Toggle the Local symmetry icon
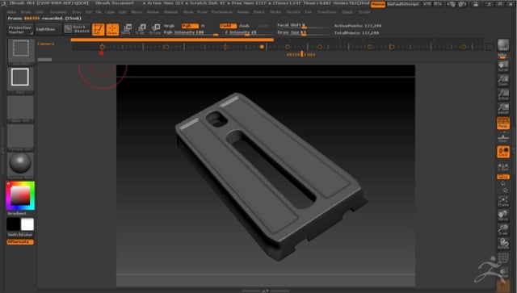Screen dimensions: 517x293 click(503, 152)
